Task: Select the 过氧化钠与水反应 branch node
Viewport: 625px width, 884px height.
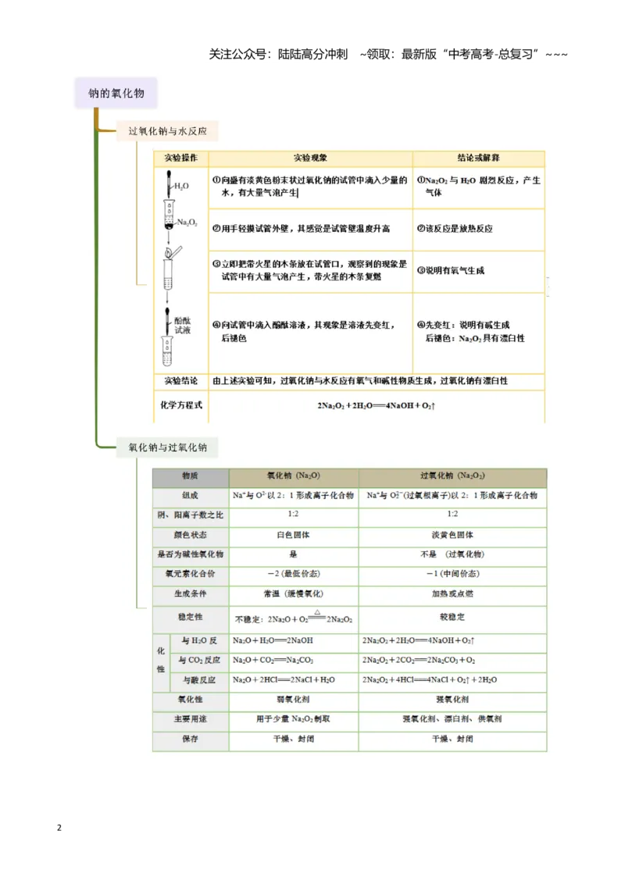Action: 167,130
